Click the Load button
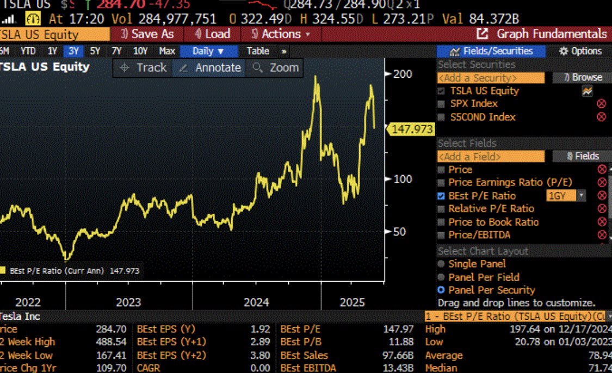This screenshot has width=612, height=373. tap(213, 34)
